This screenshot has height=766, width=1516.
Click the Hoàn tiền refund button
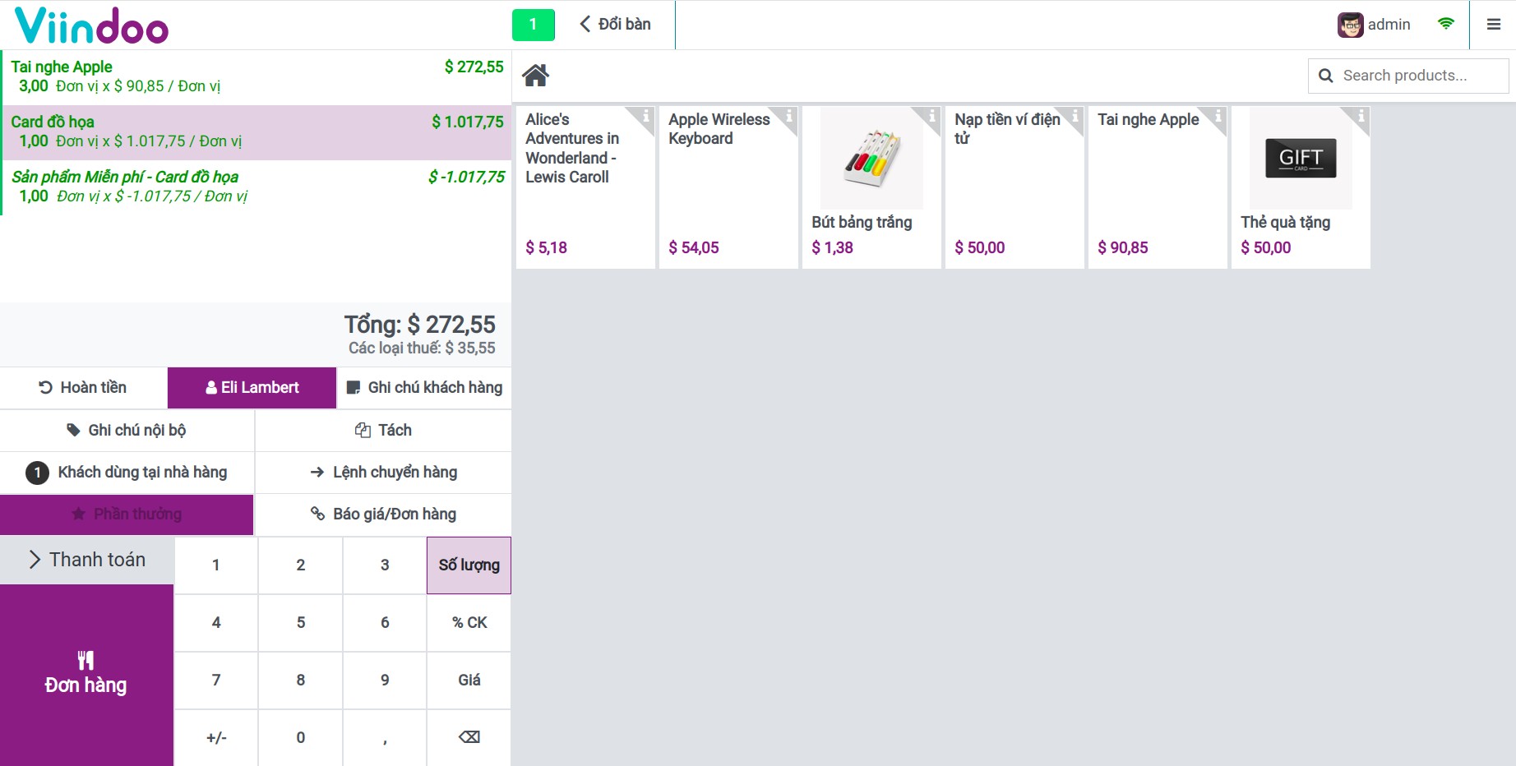click(83, 388)
